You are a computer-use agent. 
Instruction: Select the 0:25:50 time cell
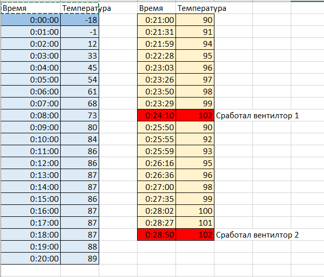click(157, 127)
